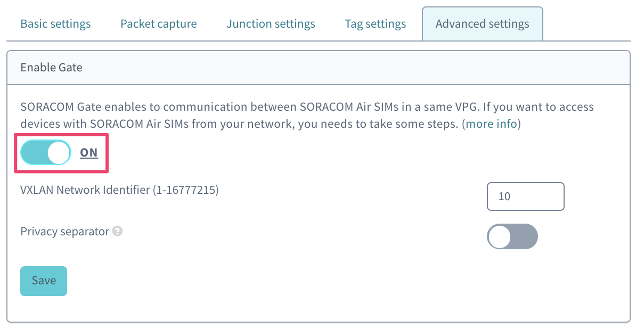The height and width of the screenshot is (328, 636).
Task: Click the Advanced settings tab
Action: point(482,24)
